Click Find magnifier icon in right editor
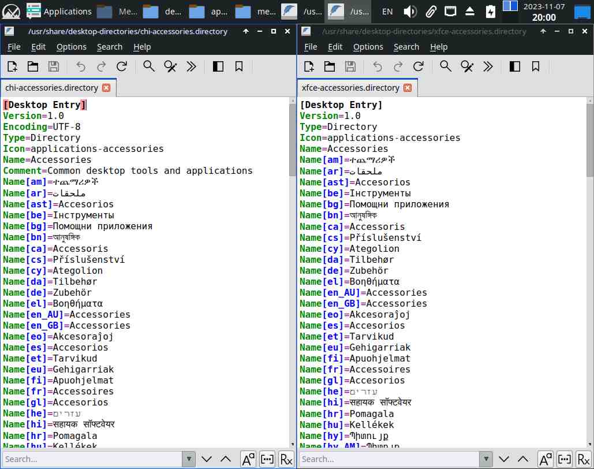The image size is (594, 469). [x=446, y=66]
